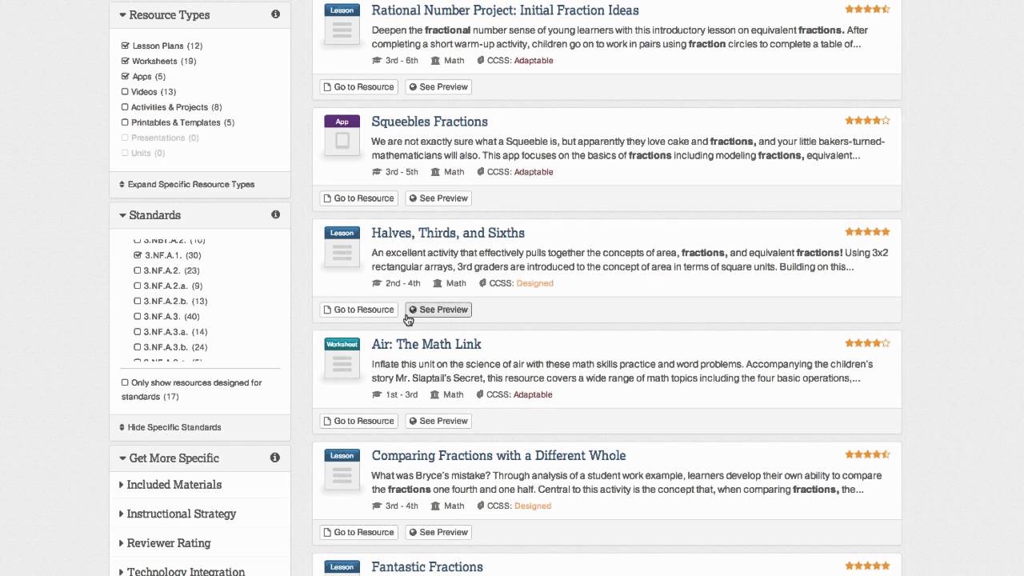
Task: Click the Get More Specific info icon
Action: [x=275, y=458]
